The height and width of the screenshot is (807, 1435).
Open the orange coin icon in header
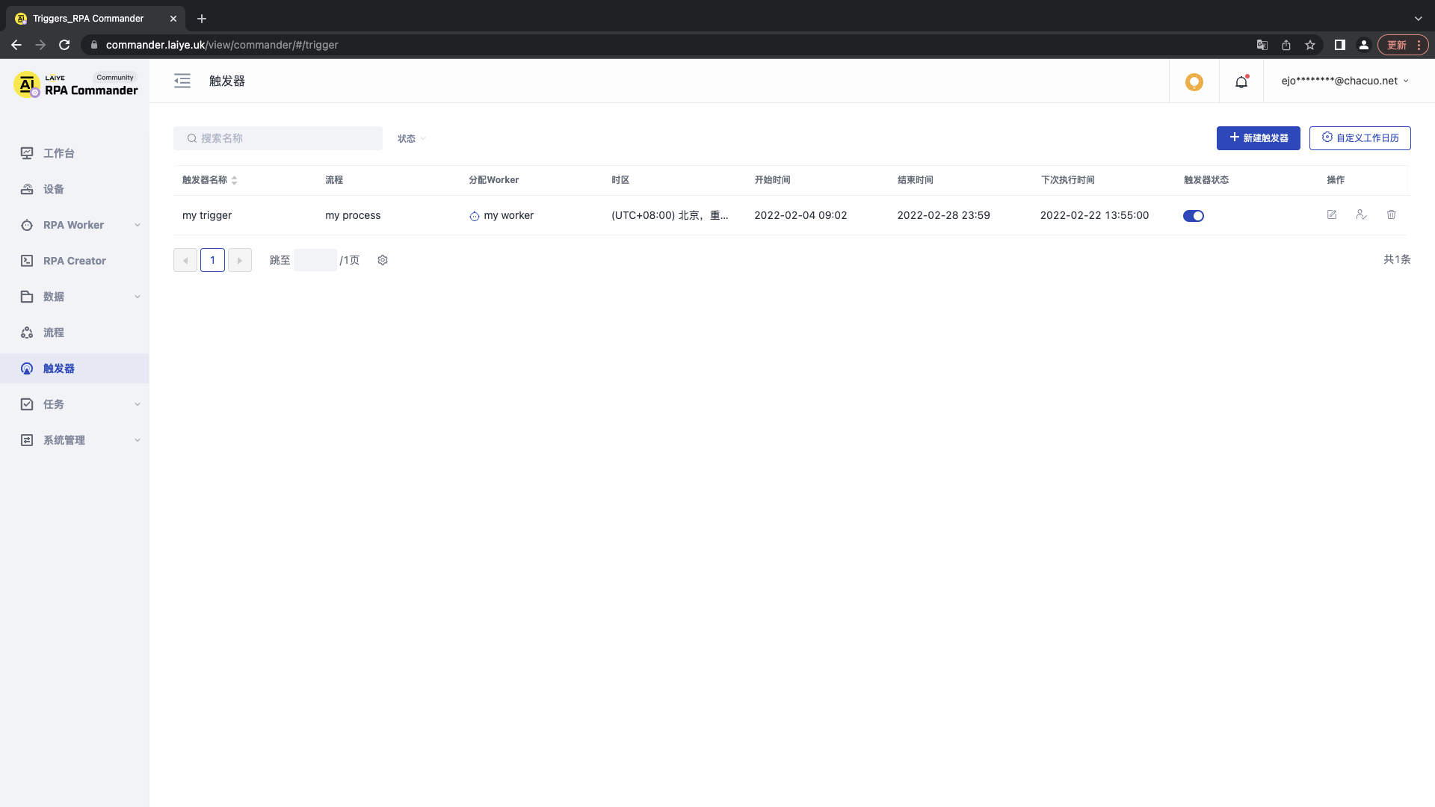[x=1194, y=81]
